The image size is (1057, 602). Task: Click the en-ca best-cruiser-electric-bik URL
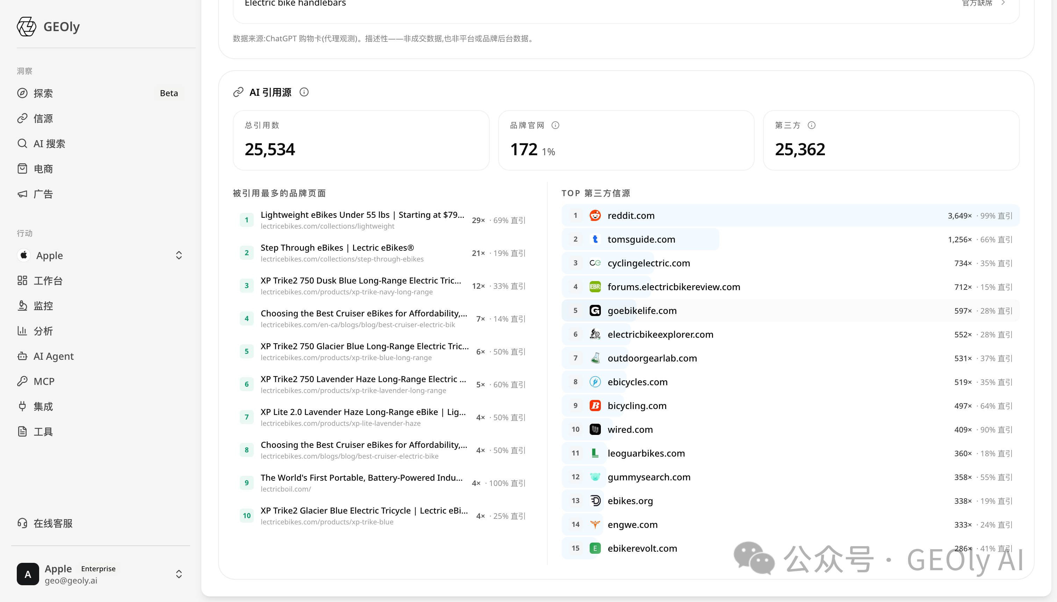point(358,325)
